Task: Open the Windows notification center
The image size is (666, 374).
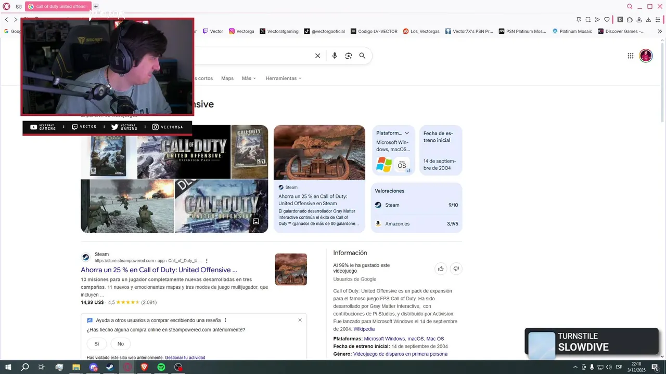Action: click(655, 367)
